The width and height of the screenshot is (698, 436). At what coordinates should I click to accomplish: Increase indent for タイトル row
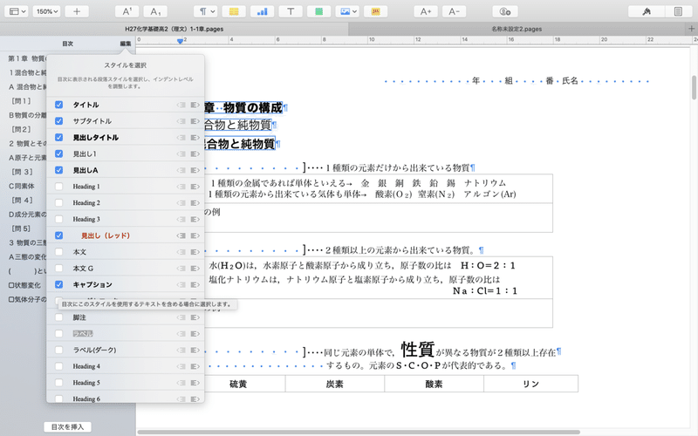195,105
